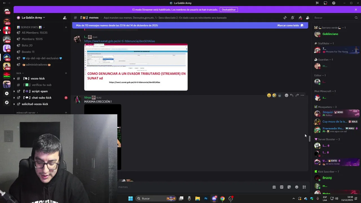This screenshot has width=361, height=203.
Task: Open the server with 377 badge
Action: 7,21
